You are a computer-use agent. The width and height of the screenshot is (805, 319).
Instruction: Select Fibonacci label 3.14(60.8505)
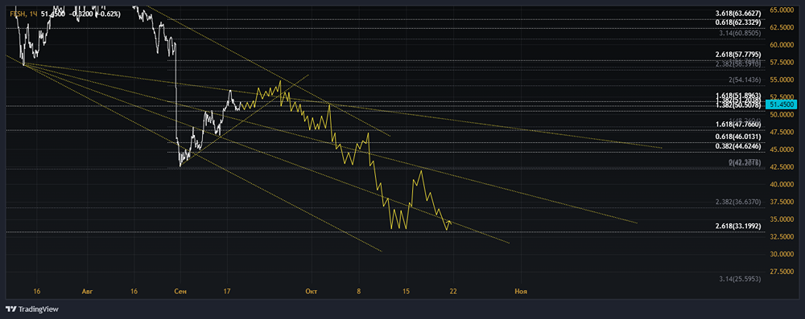pos(741,33)
